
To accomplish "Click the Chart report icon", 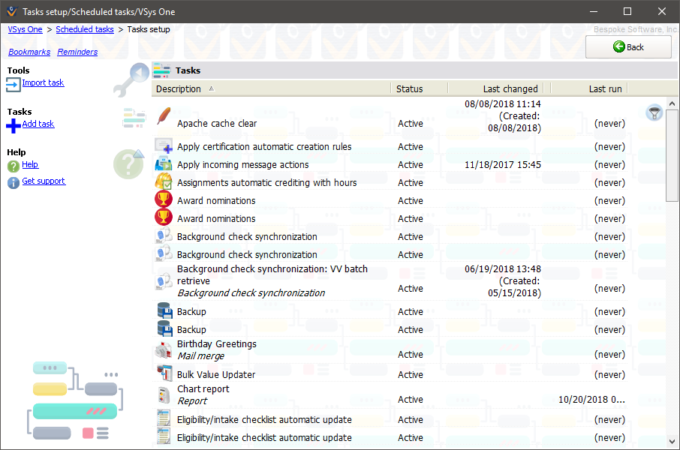I will (x=164, y=395).
